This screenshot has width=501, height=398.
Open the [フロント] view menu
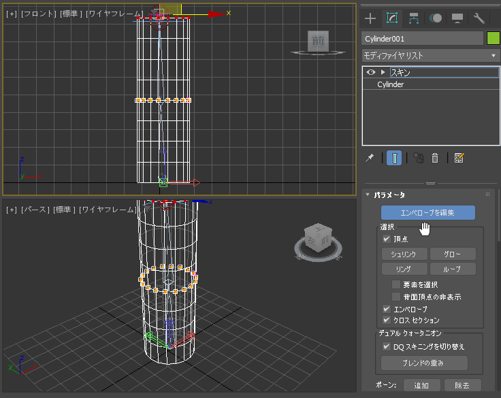pos(38,14)
